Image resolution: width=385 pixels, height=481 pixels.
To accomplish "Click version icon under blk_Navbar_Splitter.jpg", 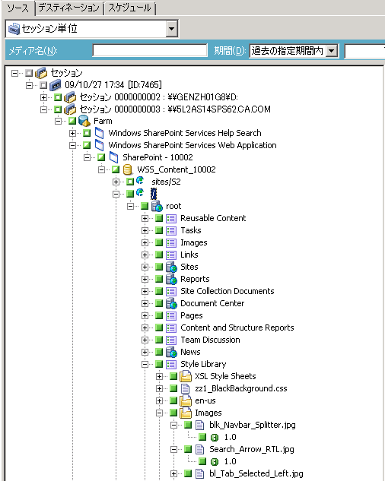I will pos(215,437).
